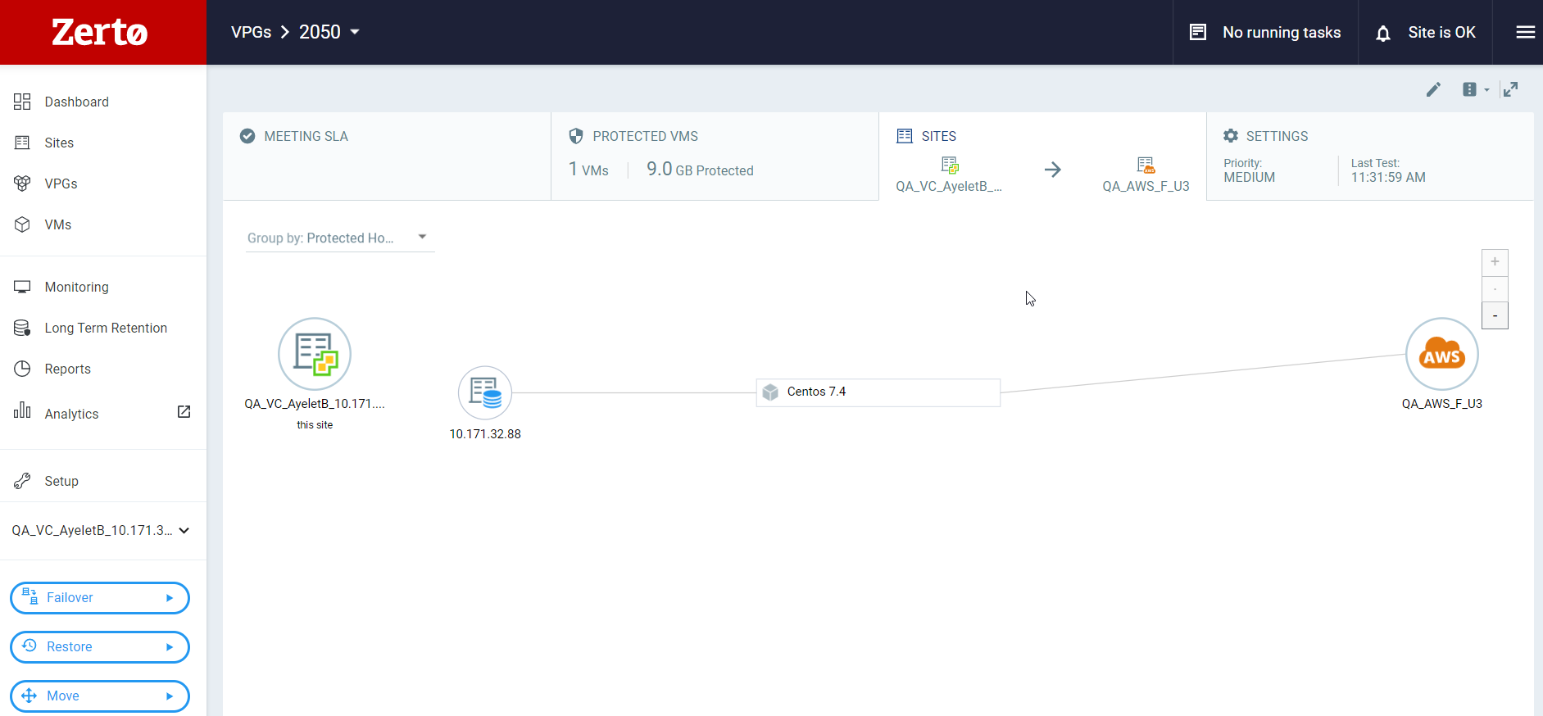Select the AWS cloud site node

point(1442,354)
